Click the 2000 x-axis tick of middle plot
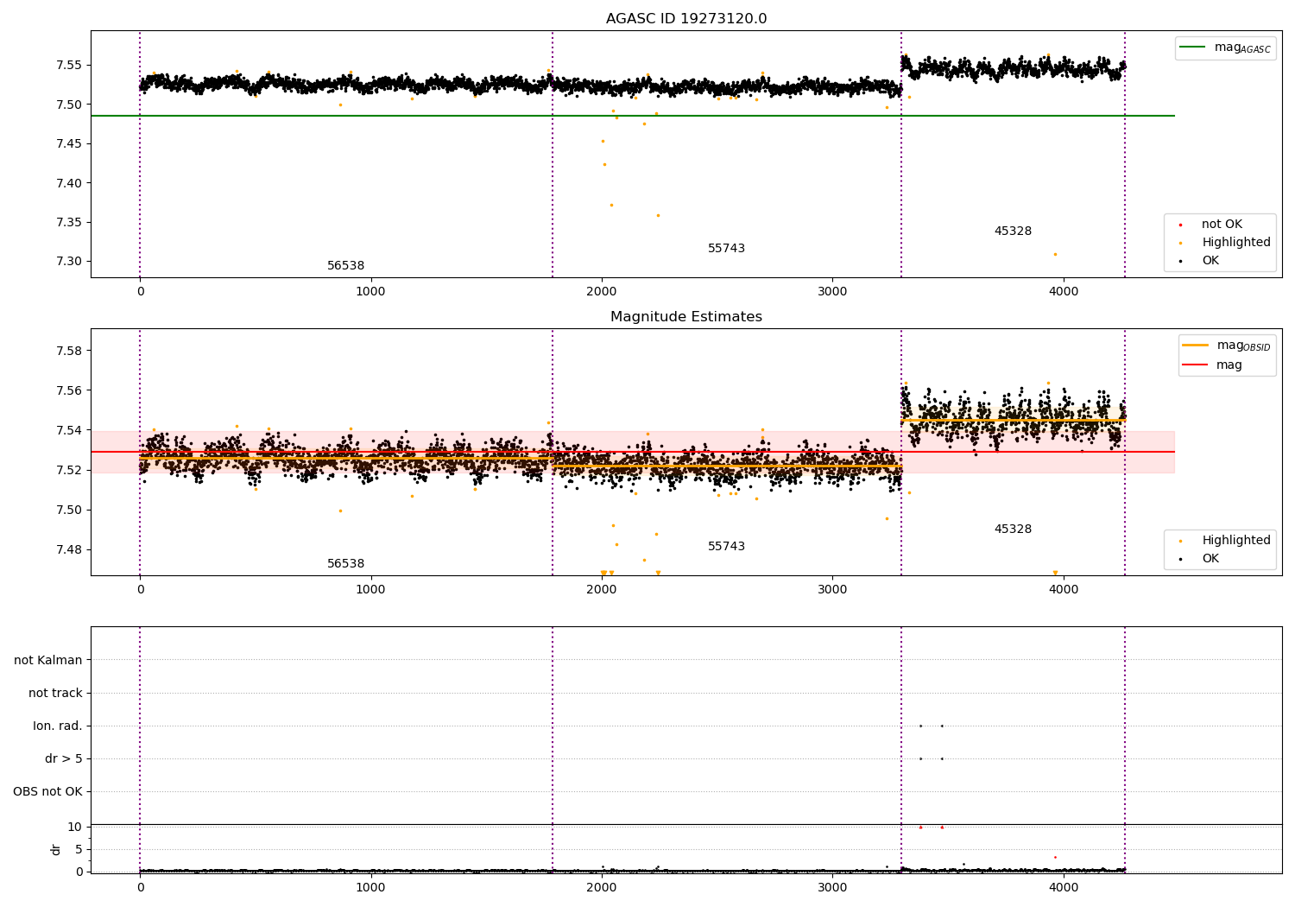The image size is (1295, 907). coord(602,590)
